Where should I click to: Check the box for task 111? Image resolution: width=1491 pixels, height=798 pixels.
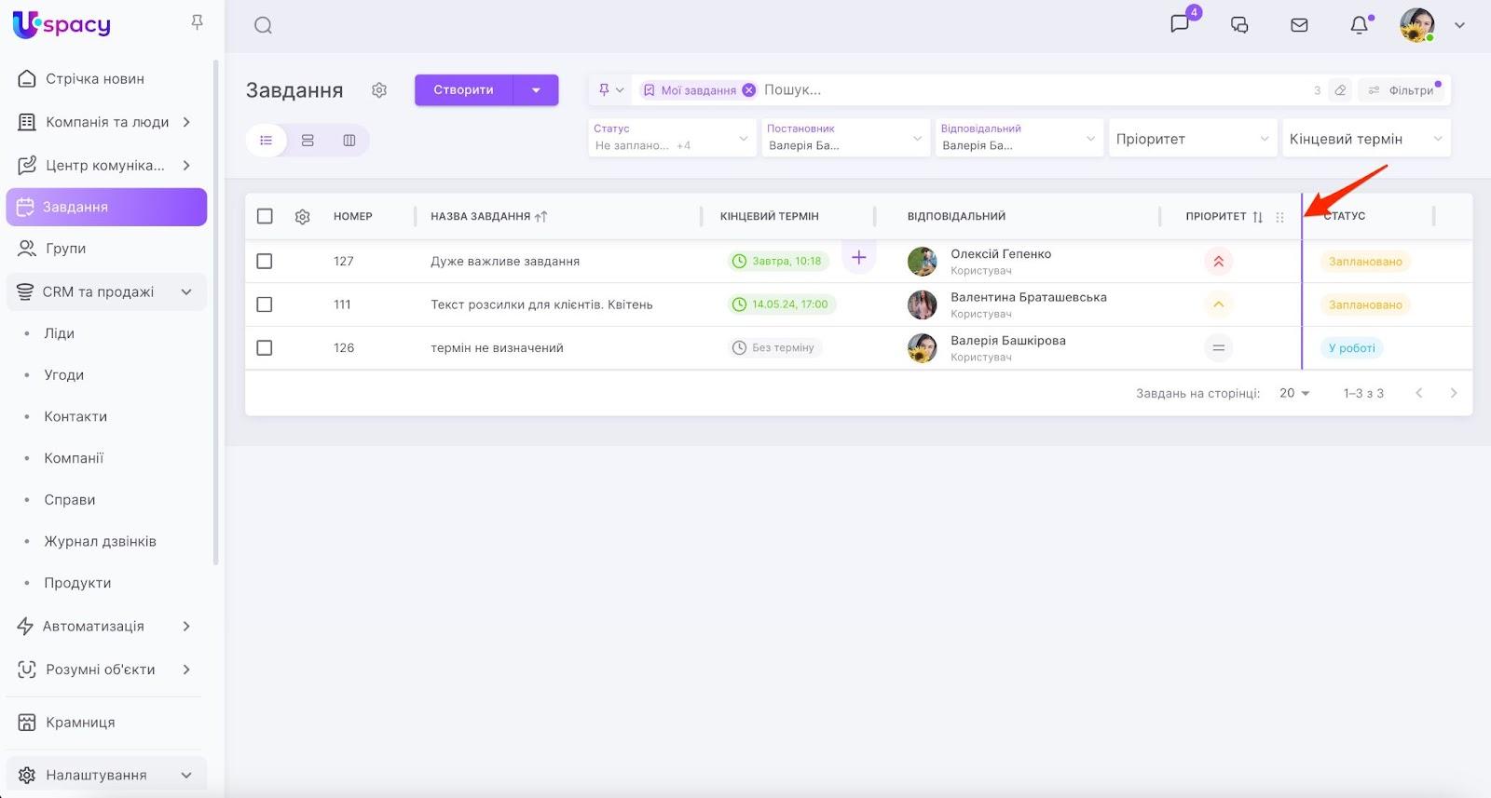point(265,304)
